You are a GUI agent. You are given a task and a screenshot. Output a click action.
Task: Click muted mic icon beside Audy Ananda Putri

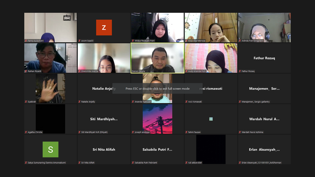point(187,71)
